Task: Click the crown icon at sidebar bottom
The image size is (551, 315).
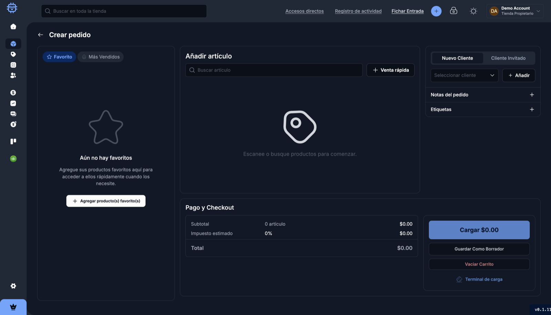Action: pos(13,307)
